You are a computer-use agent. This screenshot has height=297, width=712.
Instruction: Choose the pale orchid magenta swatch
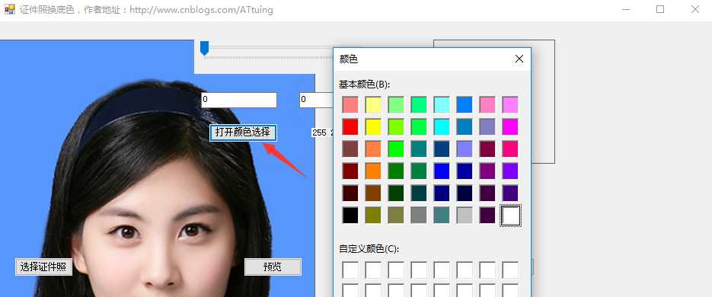click(x=510, y=104)
